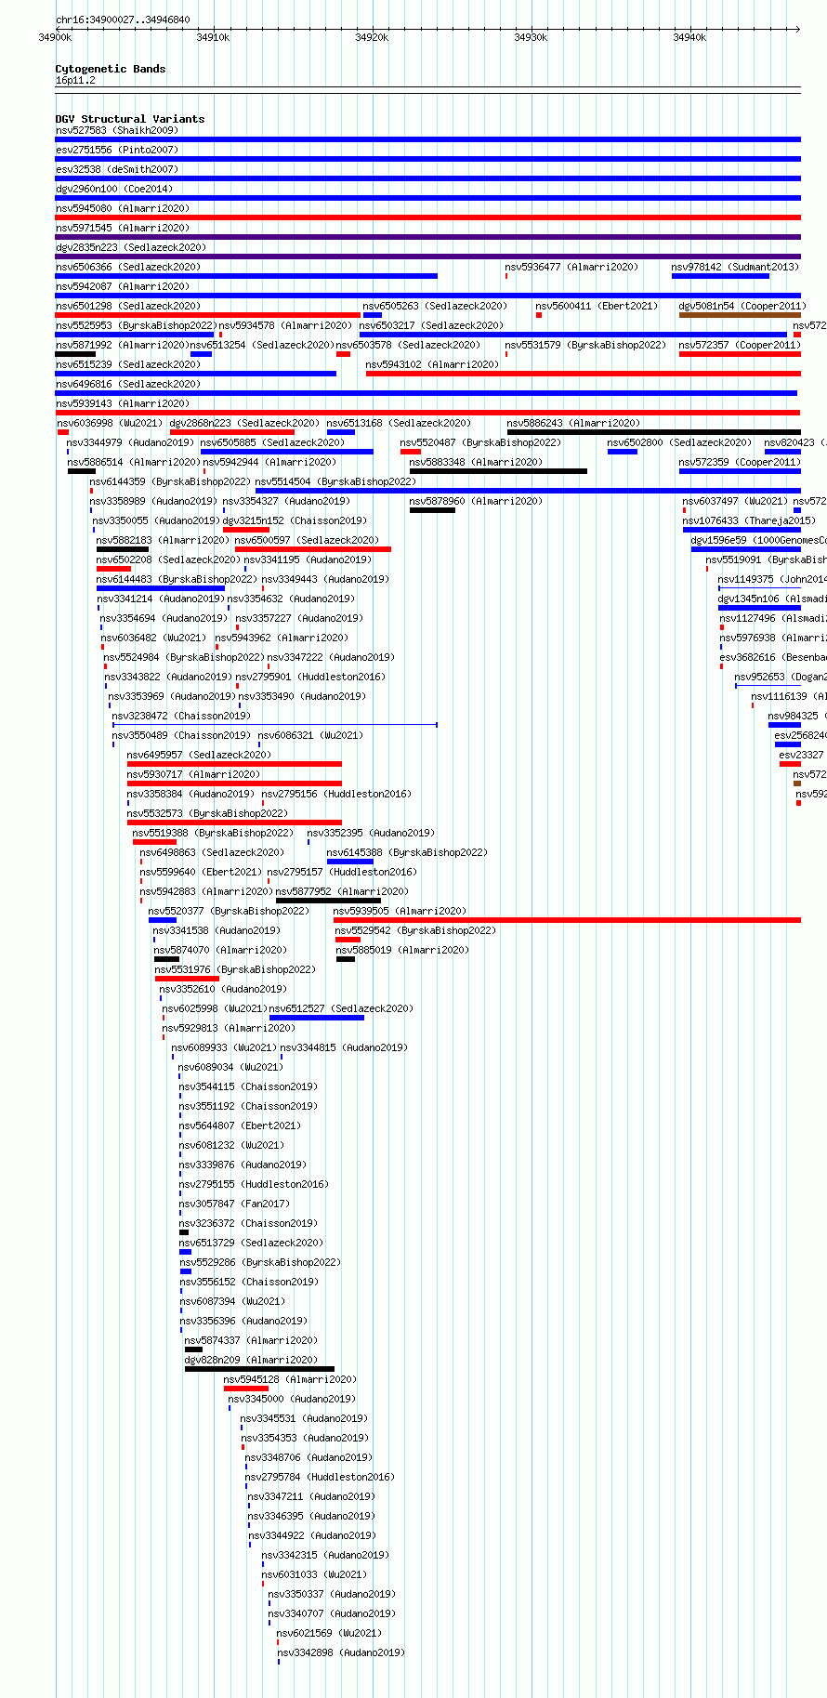Select the black bar of nsv5883348 (Almarri2020)
827x1698 pixels.
pyautogui.click(x=498, y=471)
